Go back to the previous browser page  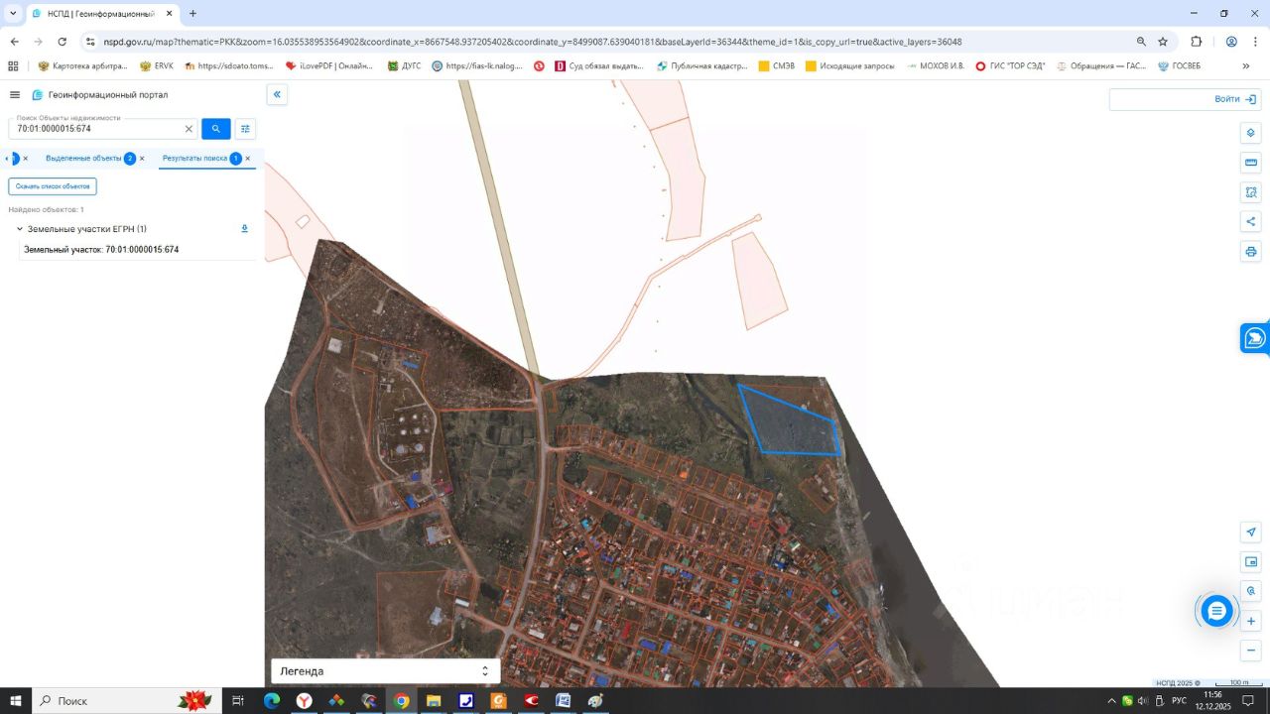[15, 42]
